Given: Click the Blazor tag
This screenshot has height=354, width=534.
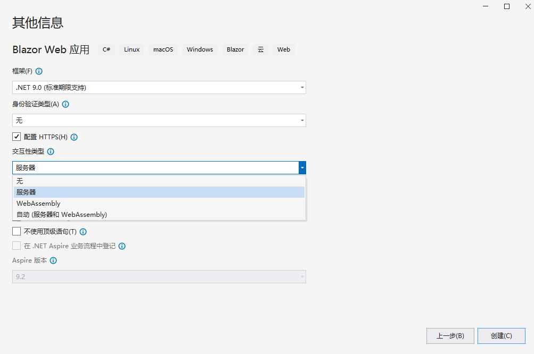Looking at the screenshot, I should click(x=235, y=49).
